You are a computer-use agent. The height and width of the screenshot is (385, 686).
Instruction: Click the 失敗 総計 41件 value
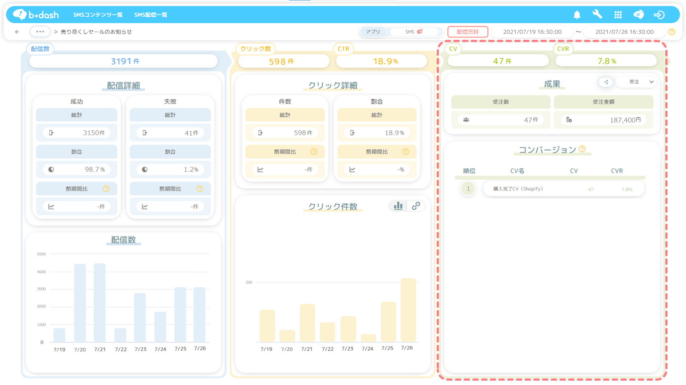[170, 133]
